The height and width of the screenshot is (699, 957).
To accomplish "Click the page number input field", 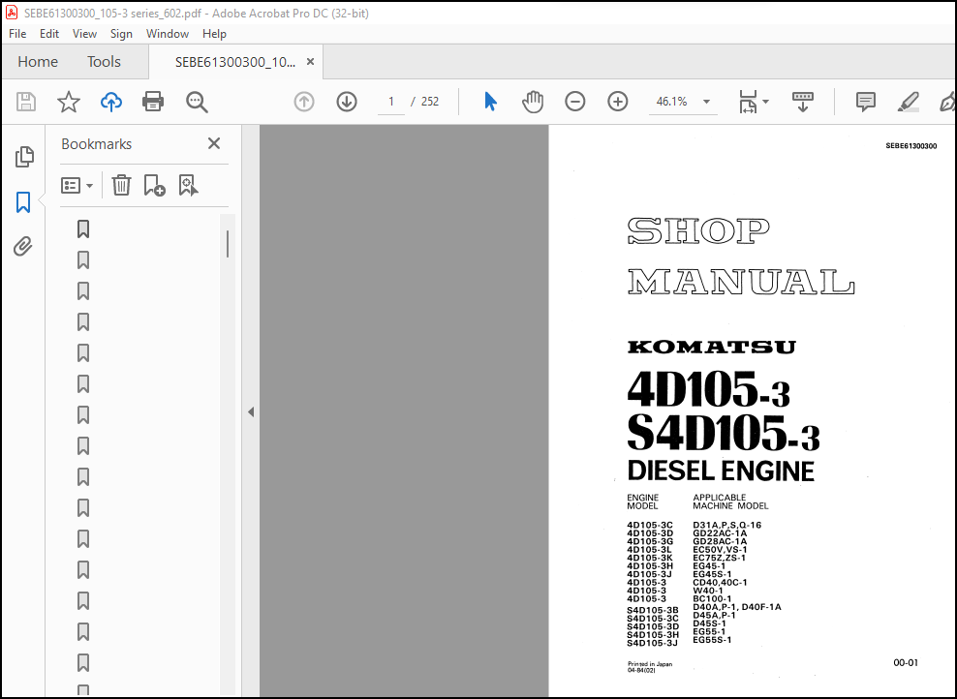I will [390, 102].
